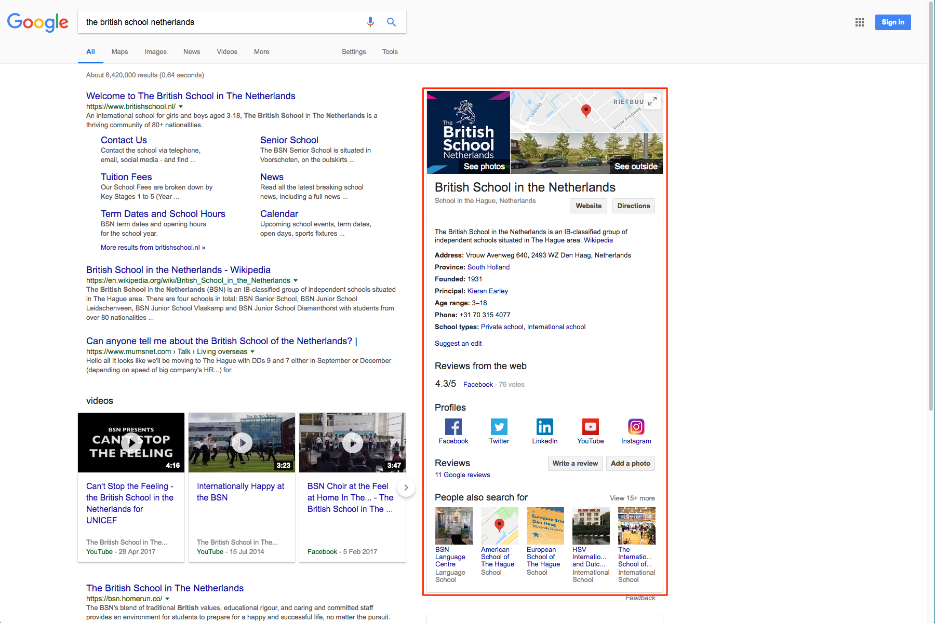Open Term Dates and School Hours link

(163, 214)
